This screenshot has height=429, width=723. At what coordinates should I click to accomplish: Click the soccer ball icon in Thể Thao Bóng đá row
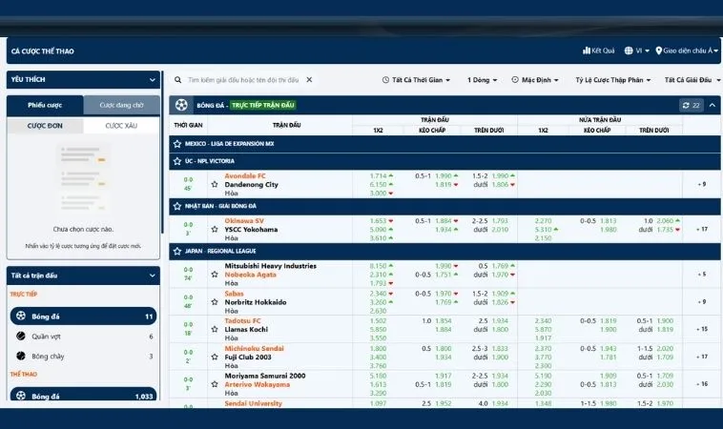(21, 396)
